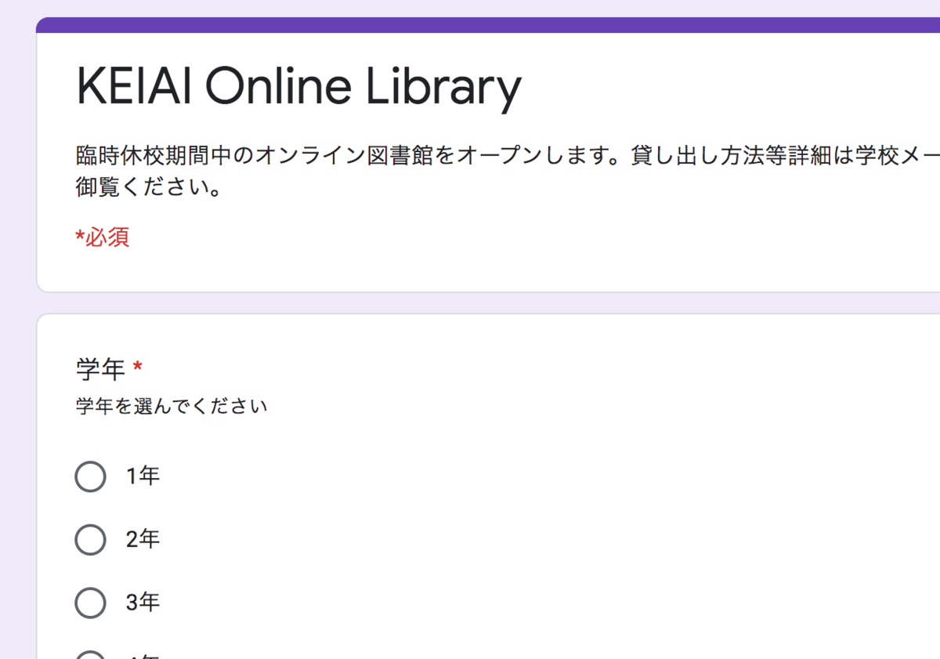This screenshot has height=659, width=940.
Task: Click the 2年 option label text
Action: [143, 539]
